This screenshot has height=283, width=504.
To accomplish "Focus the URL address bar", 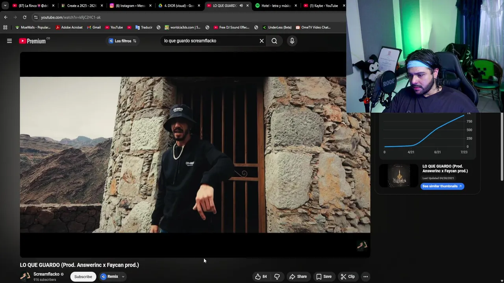I will click(x=189, y=17).
